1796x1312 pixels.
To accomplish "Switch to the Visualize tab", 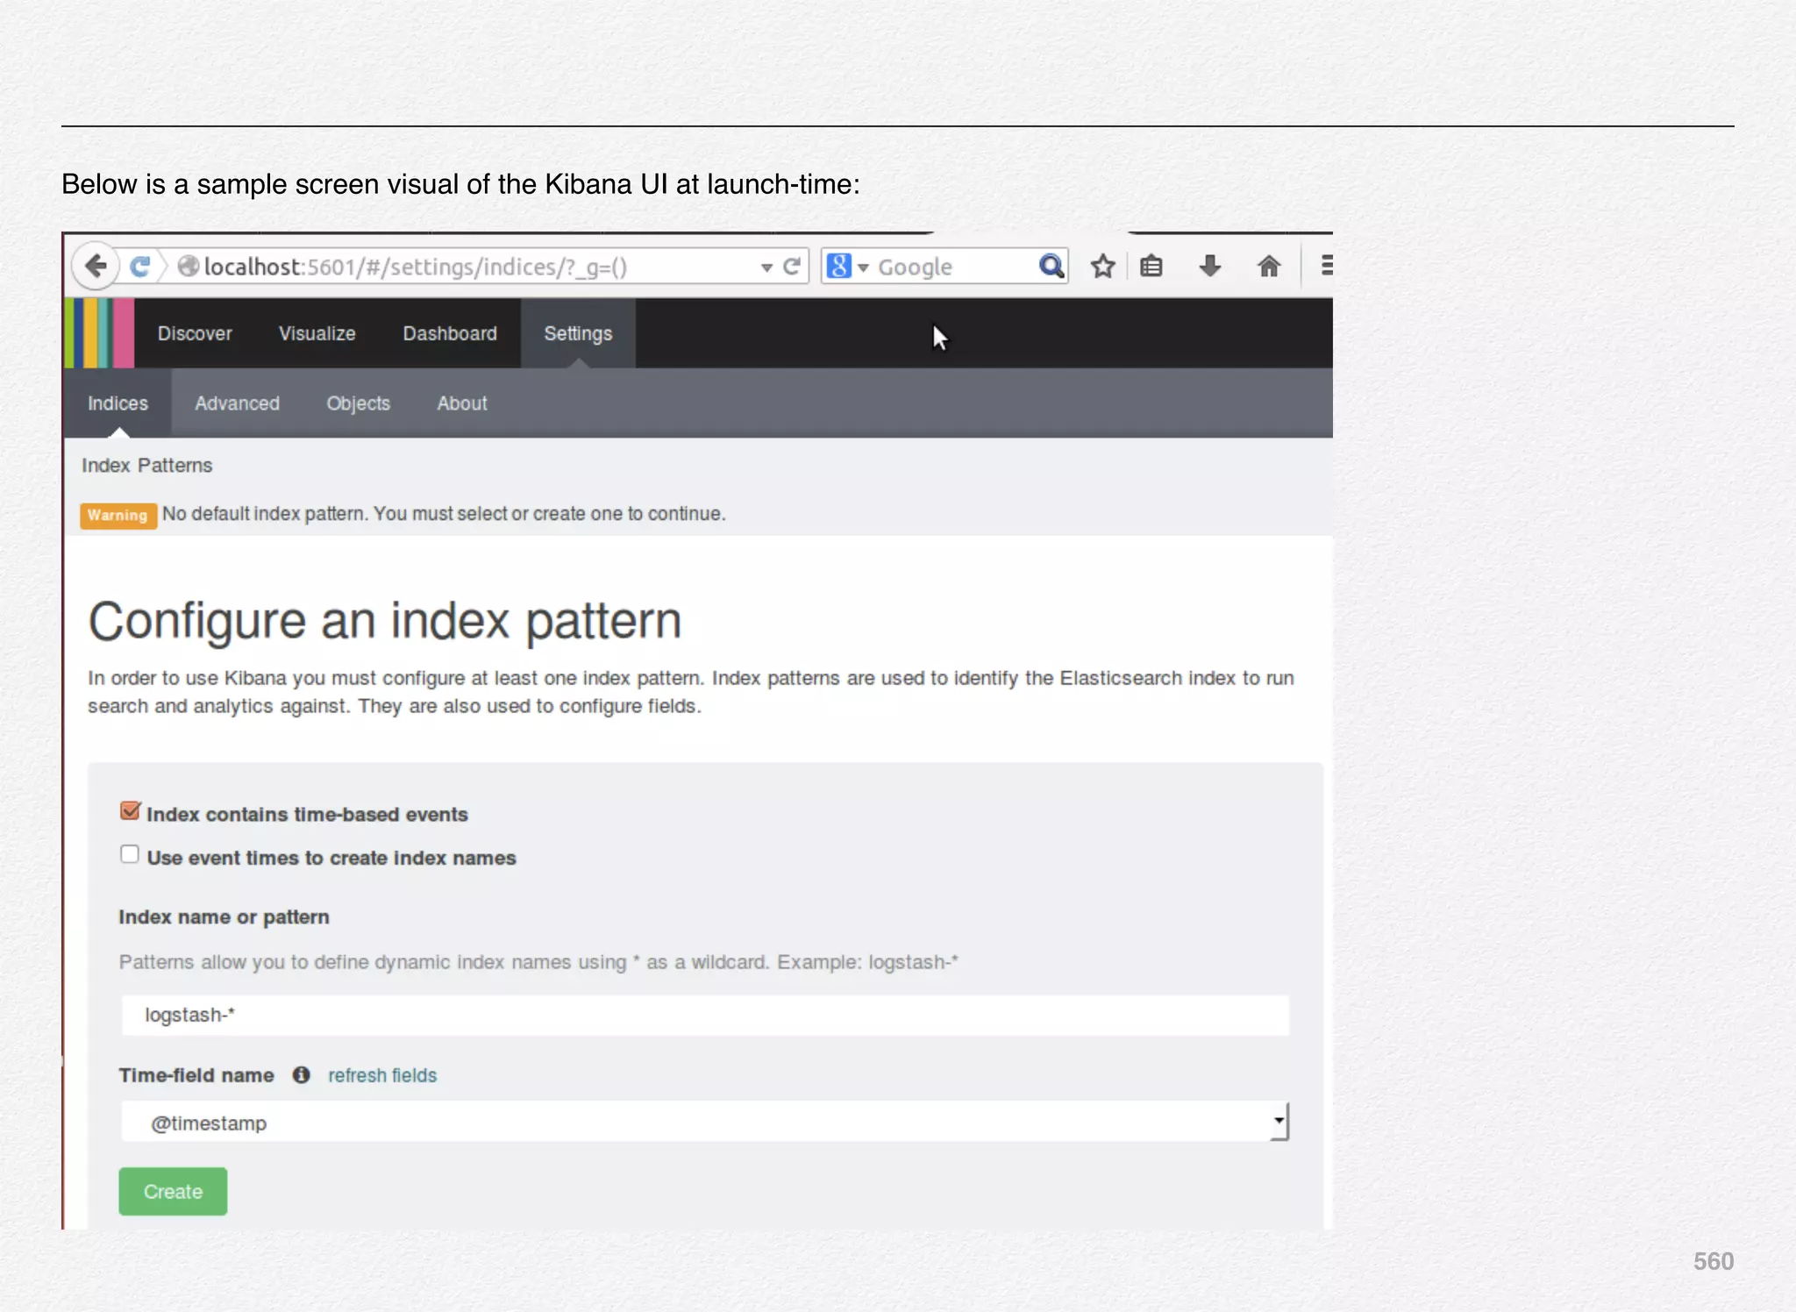I will (317, 333).
